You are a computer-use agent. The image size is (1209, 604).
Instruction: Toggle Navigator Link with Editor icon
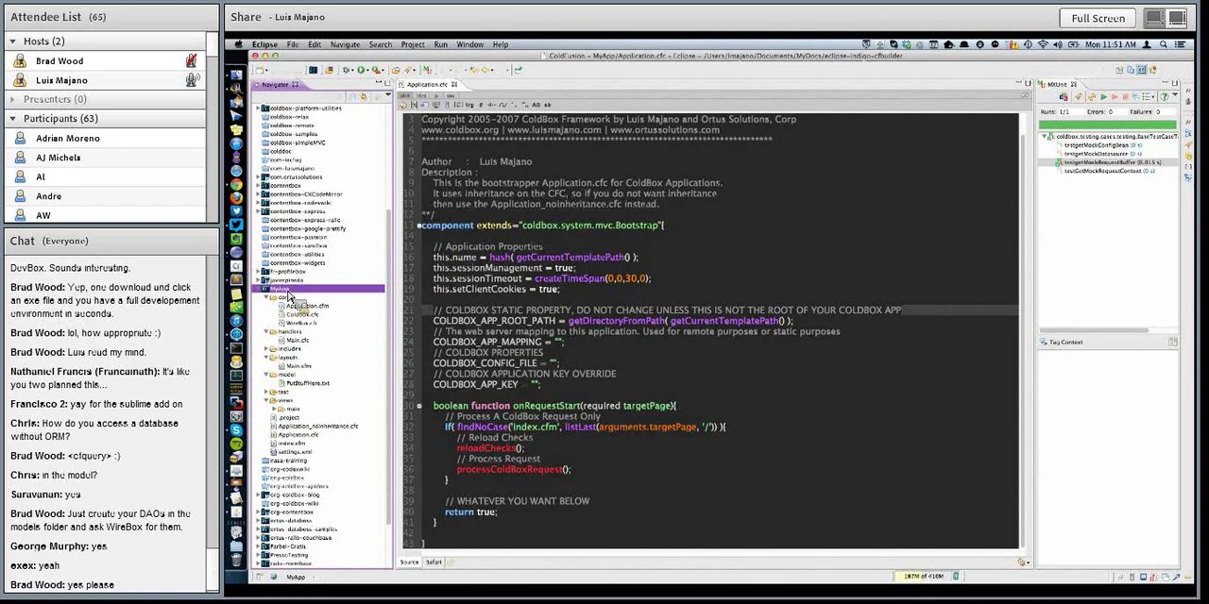coord(365,96)
